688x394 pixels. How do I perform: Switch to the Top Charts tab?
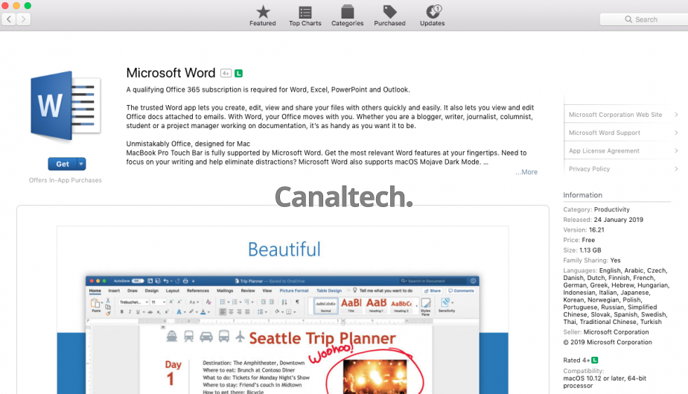[305, 16]
